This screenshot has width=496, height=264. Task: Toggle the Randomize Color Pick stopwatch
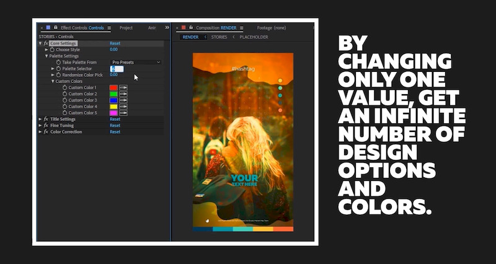click(x=58, y=75)
